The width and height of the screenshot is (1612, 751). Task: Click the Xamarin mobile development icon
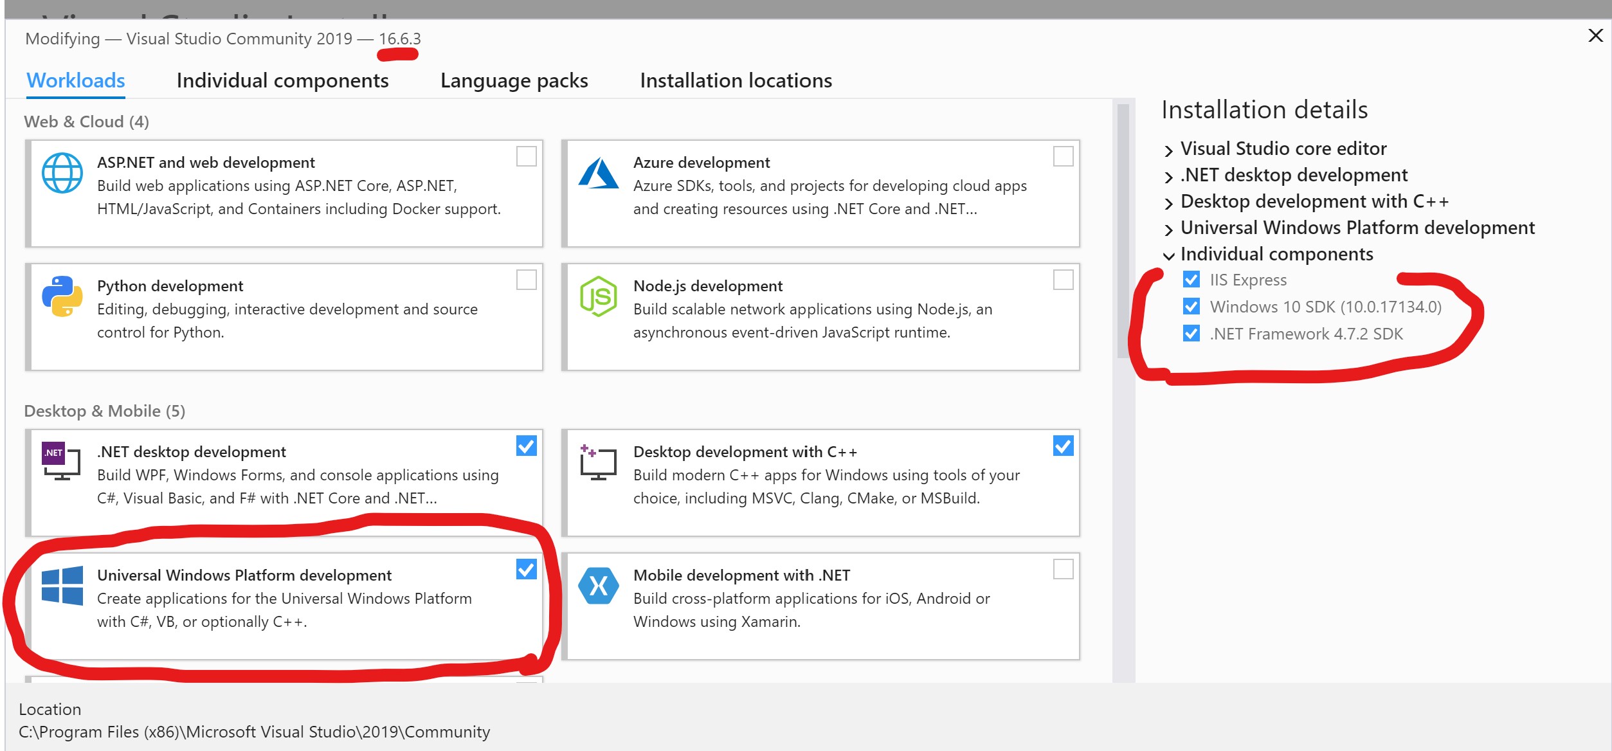(598, 585)
